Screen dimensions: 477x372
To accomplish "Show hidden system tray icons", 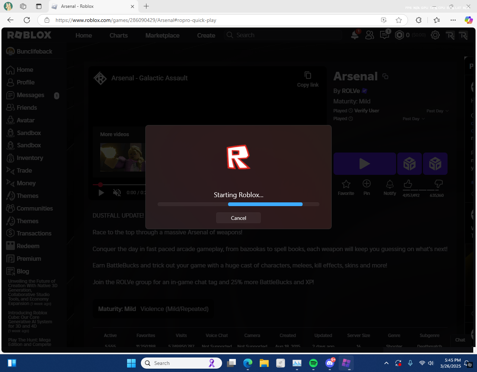I will [386, 363].
